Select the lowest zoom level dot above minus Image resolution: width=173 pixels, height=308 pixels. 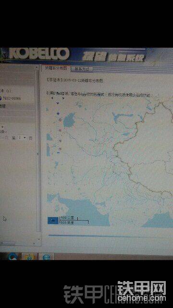click(x=60, y=149)
